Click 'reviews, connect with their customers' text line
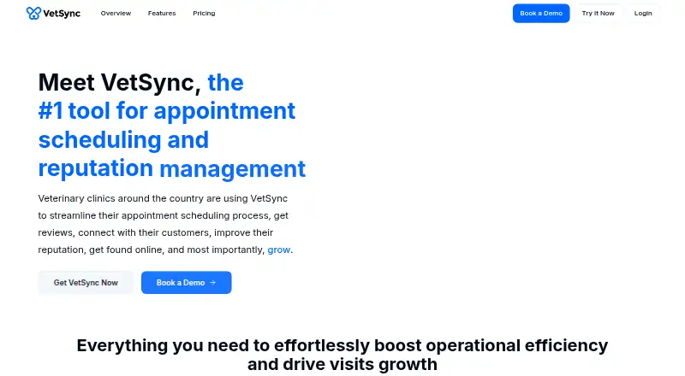685x376 pixels. click(x=156, y=232)
